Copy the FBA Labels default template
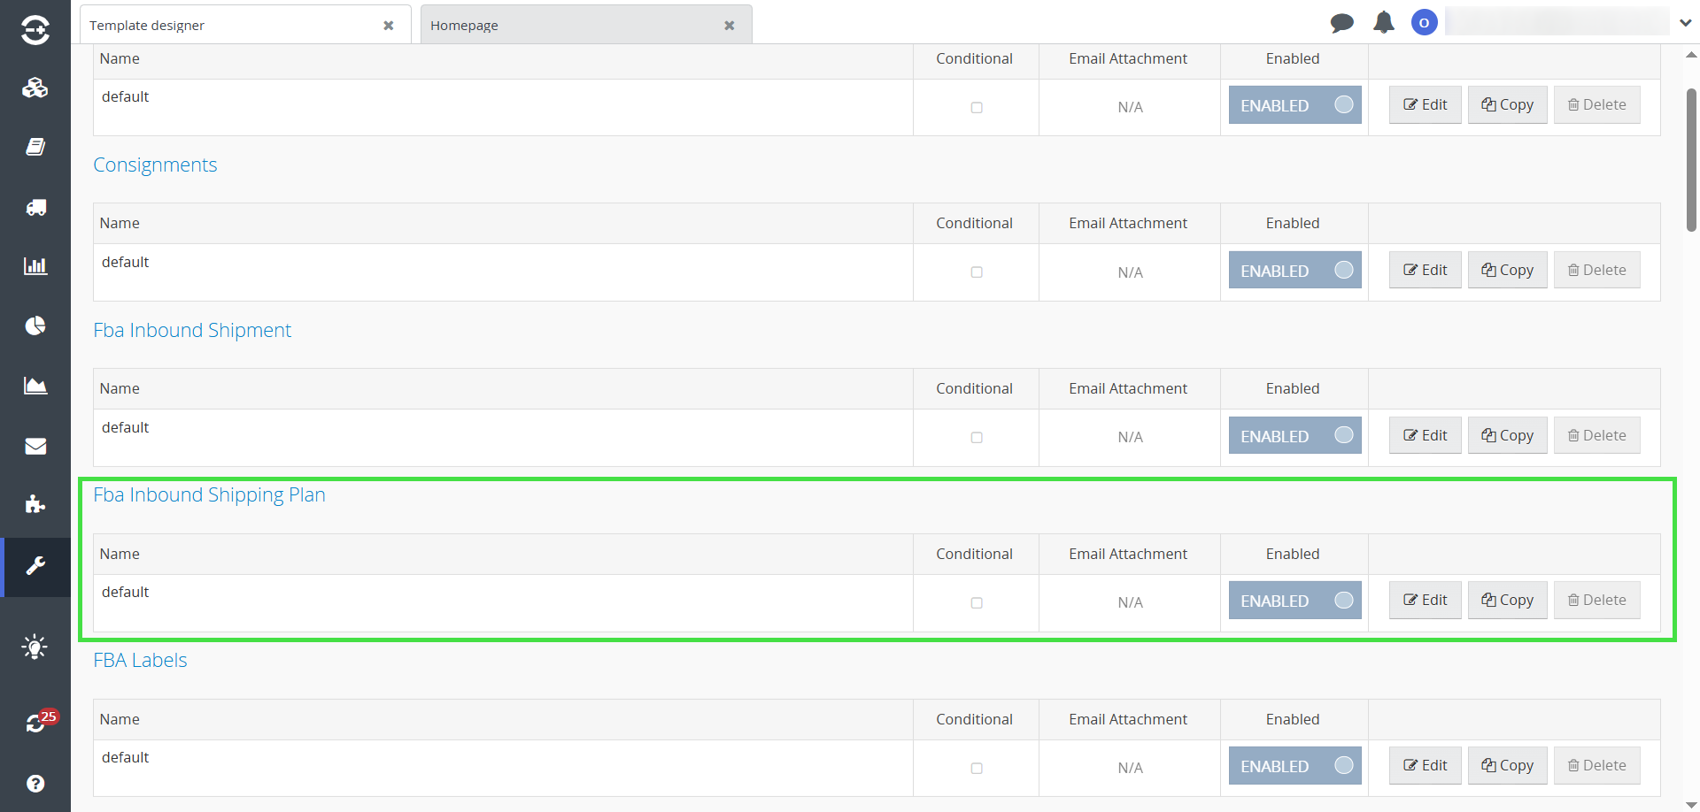 (1507, 766)
